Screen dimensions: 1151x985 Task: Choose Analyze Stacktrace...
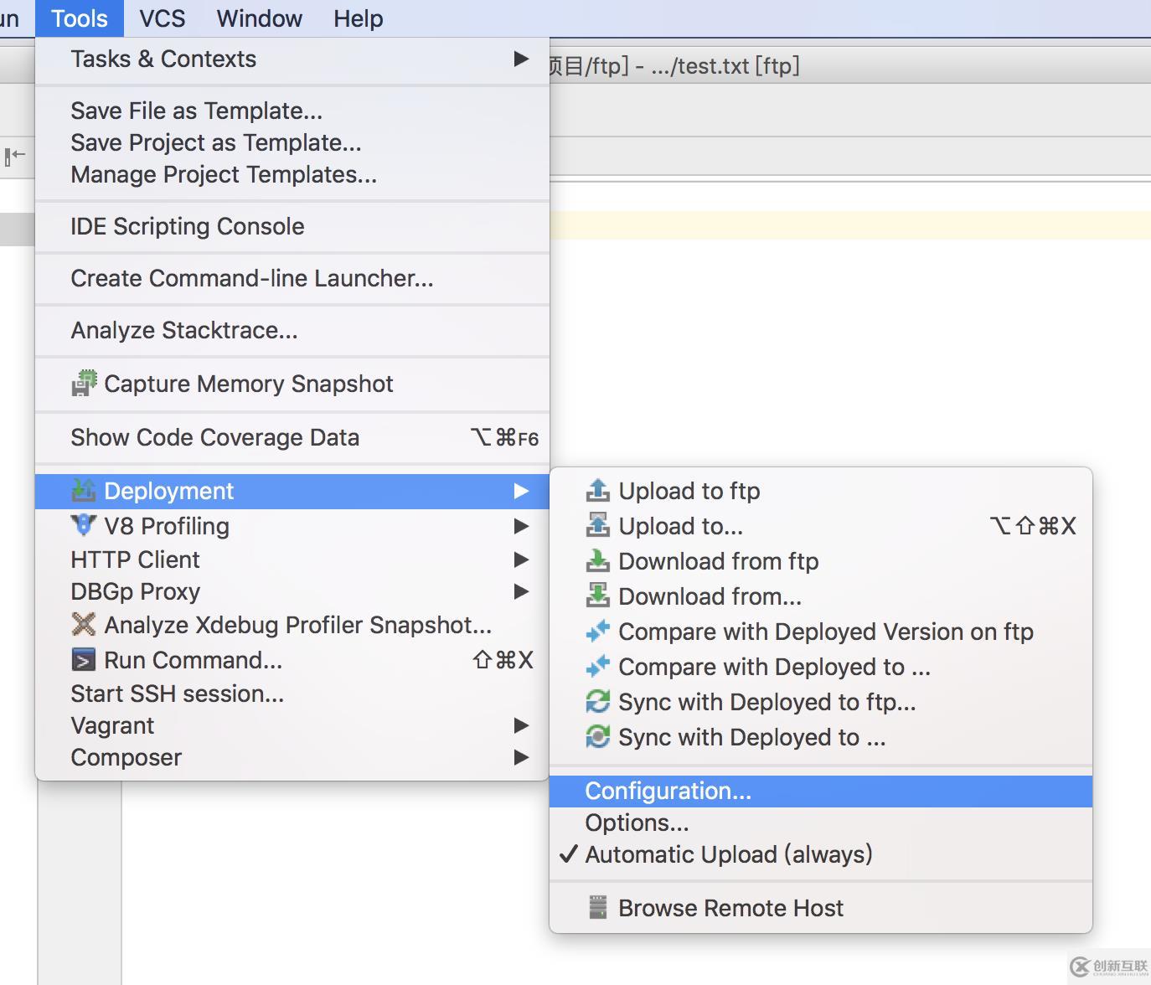[x=292, y=330]
